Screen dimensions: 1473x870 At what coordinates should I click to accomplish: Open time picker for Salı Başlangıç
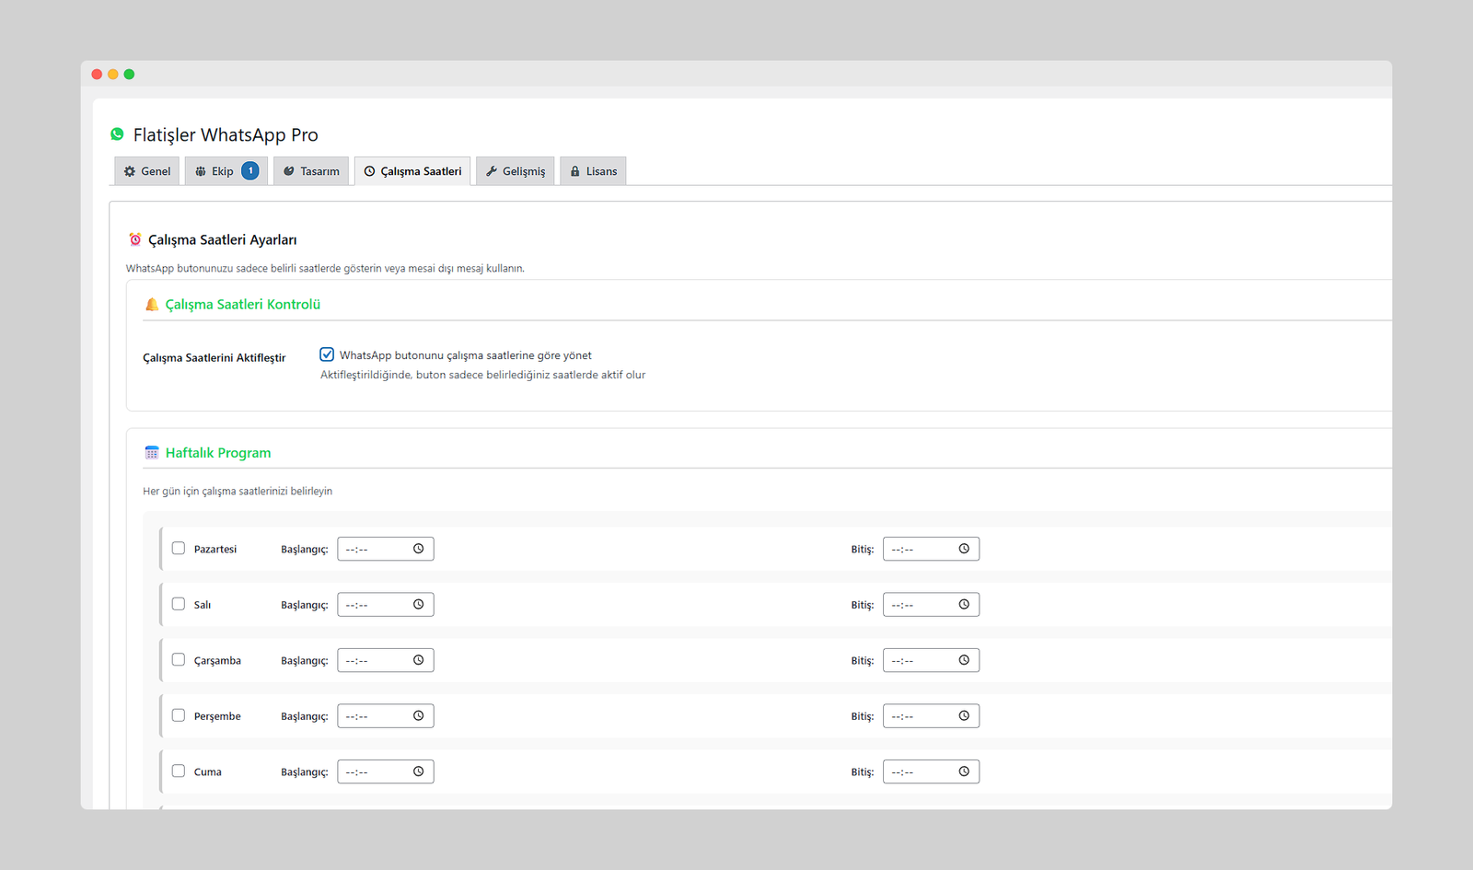coord(418,605)
